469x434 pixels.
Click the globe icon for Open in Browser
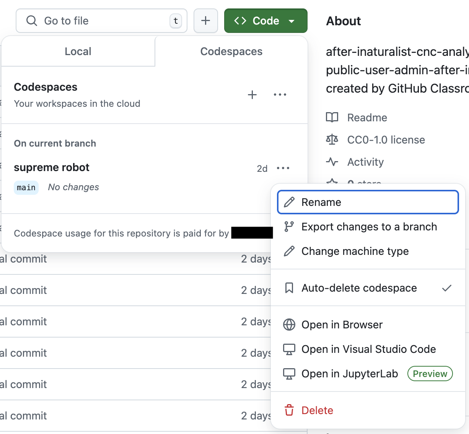pyautogui.click(x=289, y=325)
